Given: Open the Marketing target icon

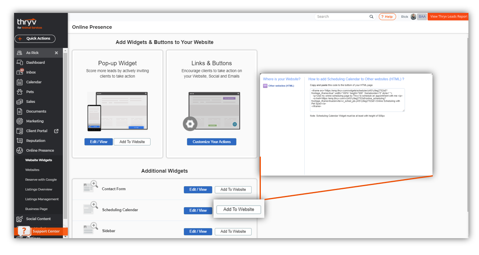Looking at the screenshot, I should click(x=20, y=121).
